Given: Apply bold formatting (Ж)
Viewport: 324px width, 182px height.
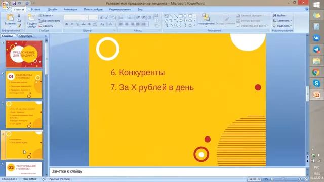Looking at the screenshot, I should coord(66,24).
